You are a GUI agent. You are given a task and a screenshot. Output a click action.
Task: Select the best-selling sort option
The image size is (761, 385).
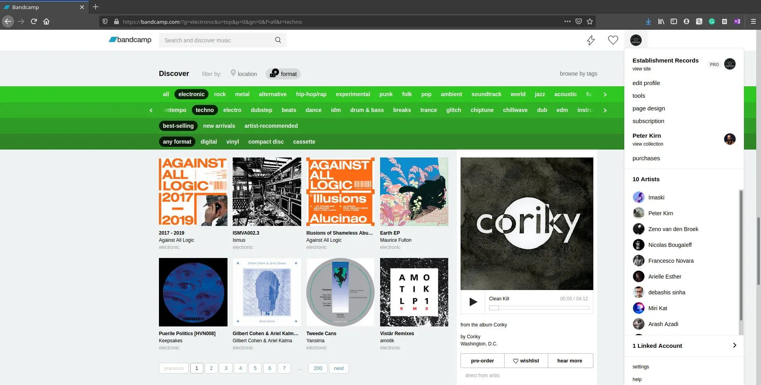[x=178, y=126]
